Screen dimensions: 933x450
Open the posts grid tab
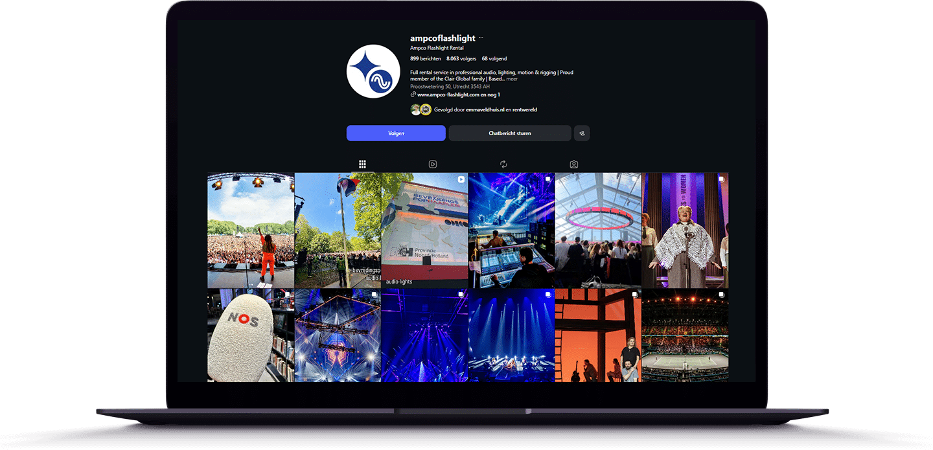pos(362,164)
